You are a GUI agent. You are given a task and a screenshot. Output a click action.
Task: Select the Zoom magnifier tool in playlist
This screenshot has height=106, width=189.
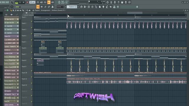[27, 11]
